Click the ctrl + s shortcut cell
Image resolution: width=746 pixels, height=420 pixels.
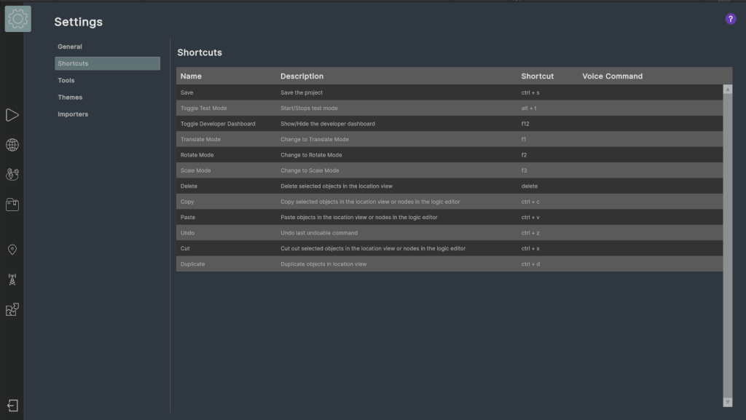click(530, 92)
